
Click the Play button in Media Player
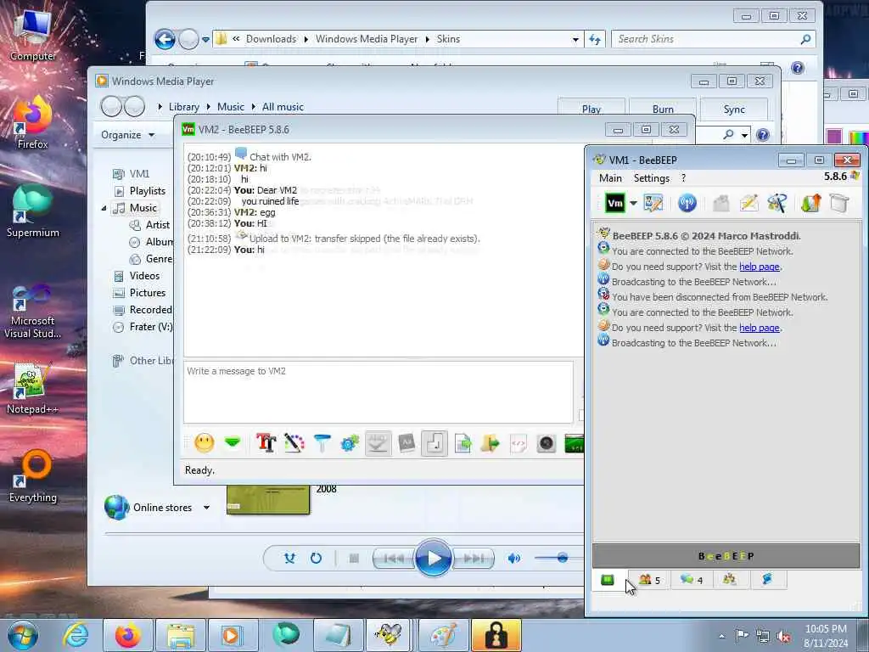[x=433, y=559]
